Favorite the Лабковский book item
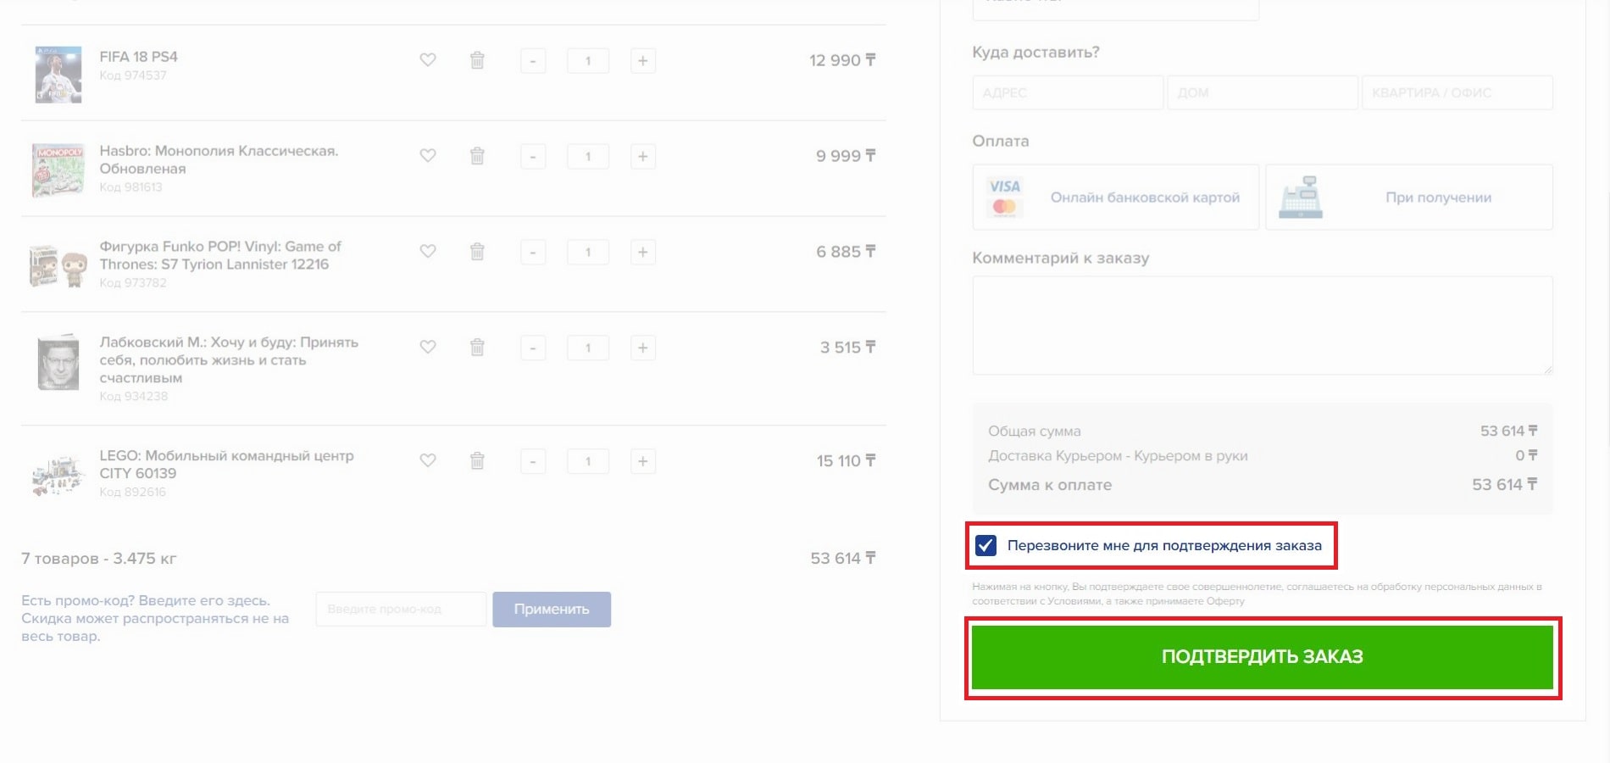The height and width of the screenshot is (763, 1610). 428,348
